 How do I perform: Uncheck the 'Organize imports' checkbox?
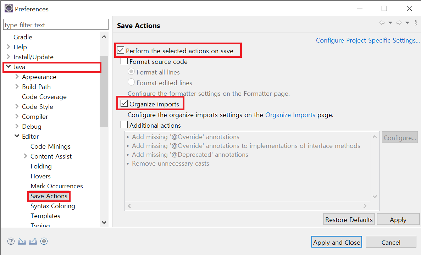(124, 104)
